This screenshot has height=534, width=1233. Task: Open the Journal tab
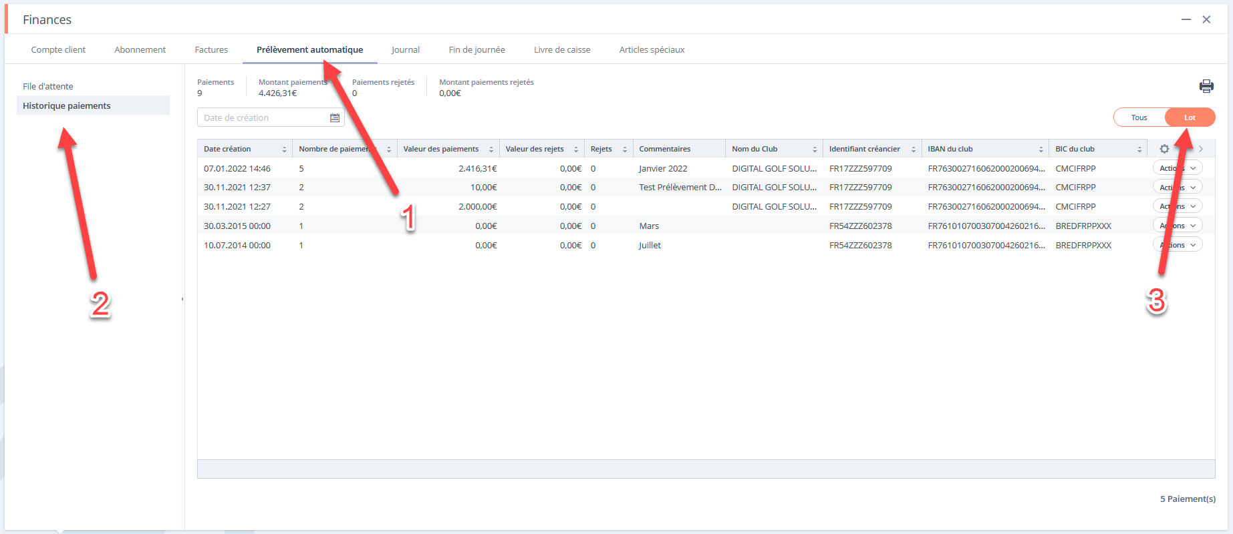[406, 50]
